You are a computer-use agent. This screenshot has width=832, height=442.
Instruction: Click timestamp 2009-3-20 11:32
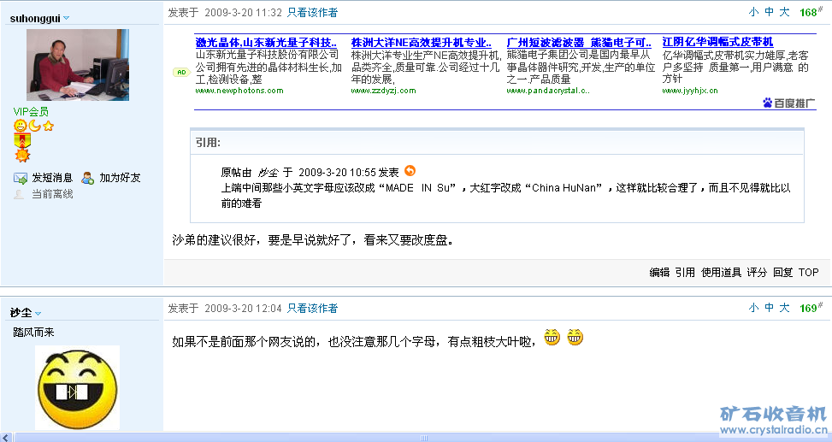click(243, 13)
